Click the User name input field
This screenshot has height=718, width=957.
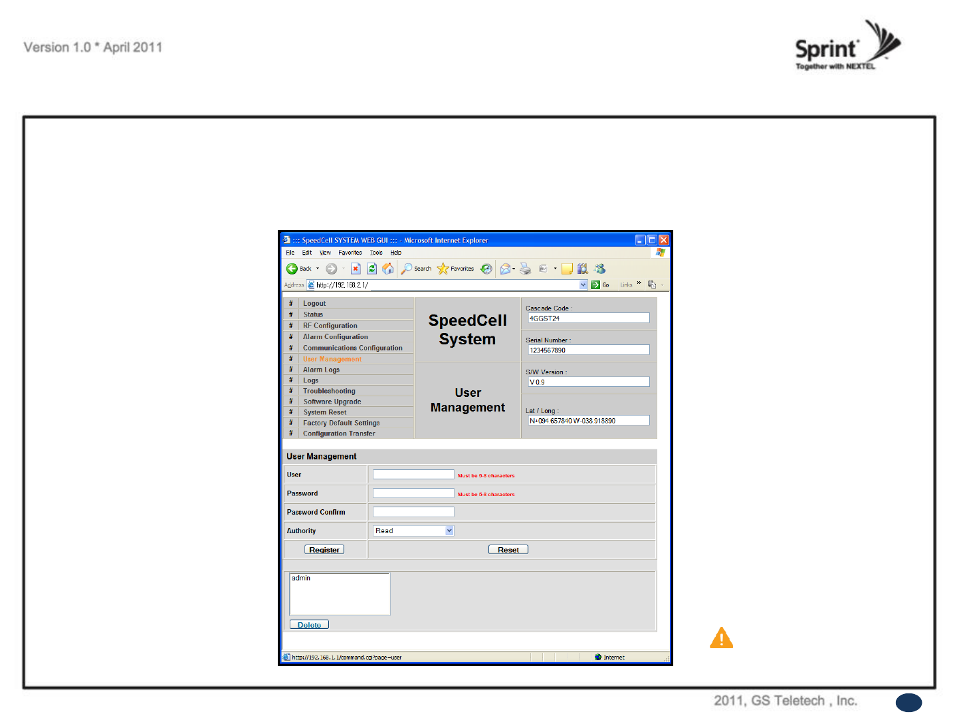[413, 475]
